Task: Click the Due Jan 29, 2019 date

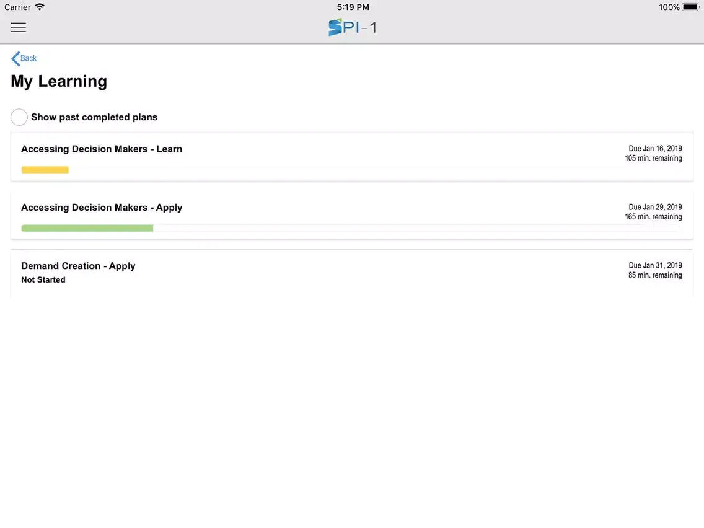Action: coord(655,207)
